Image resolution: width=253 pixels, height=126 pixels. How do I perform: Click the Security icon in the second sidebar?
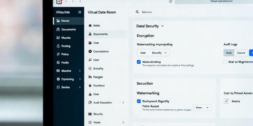(x=90, y=114)
